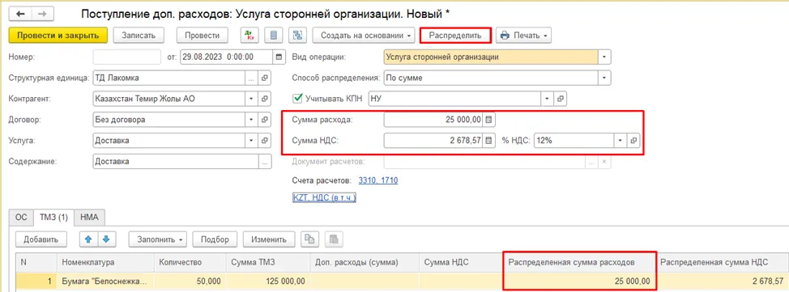Open calculator for Сумма расхода

click(488, 120)
